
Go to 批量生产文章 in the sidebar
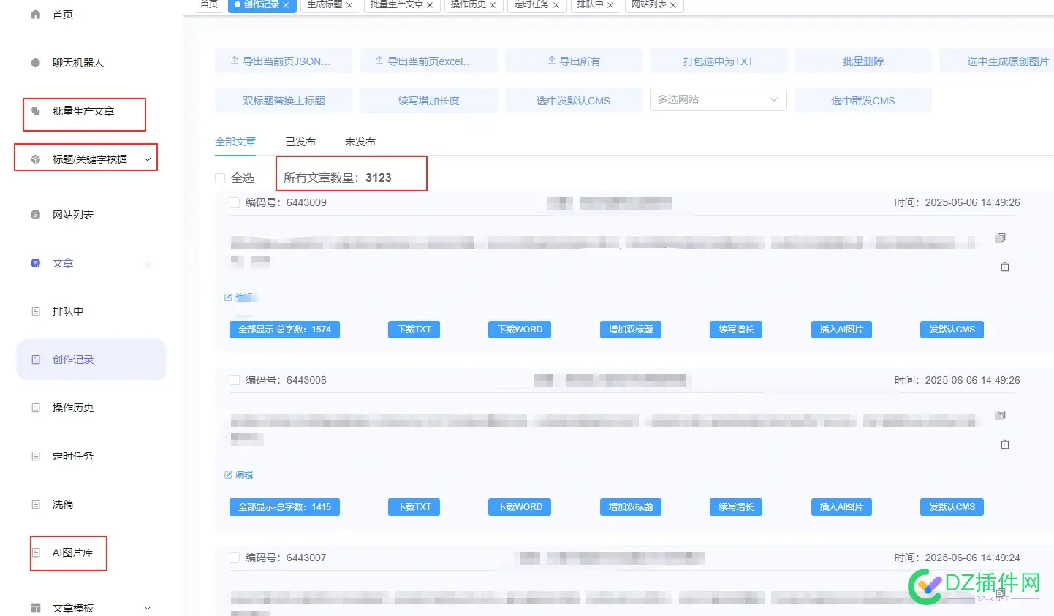[83, 111]
